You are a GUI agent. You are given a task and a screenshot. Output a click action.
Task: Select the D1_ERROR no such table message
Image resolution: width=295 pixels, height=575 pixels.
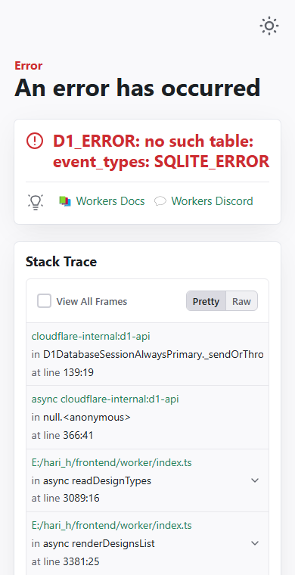(x=161, y=151)
